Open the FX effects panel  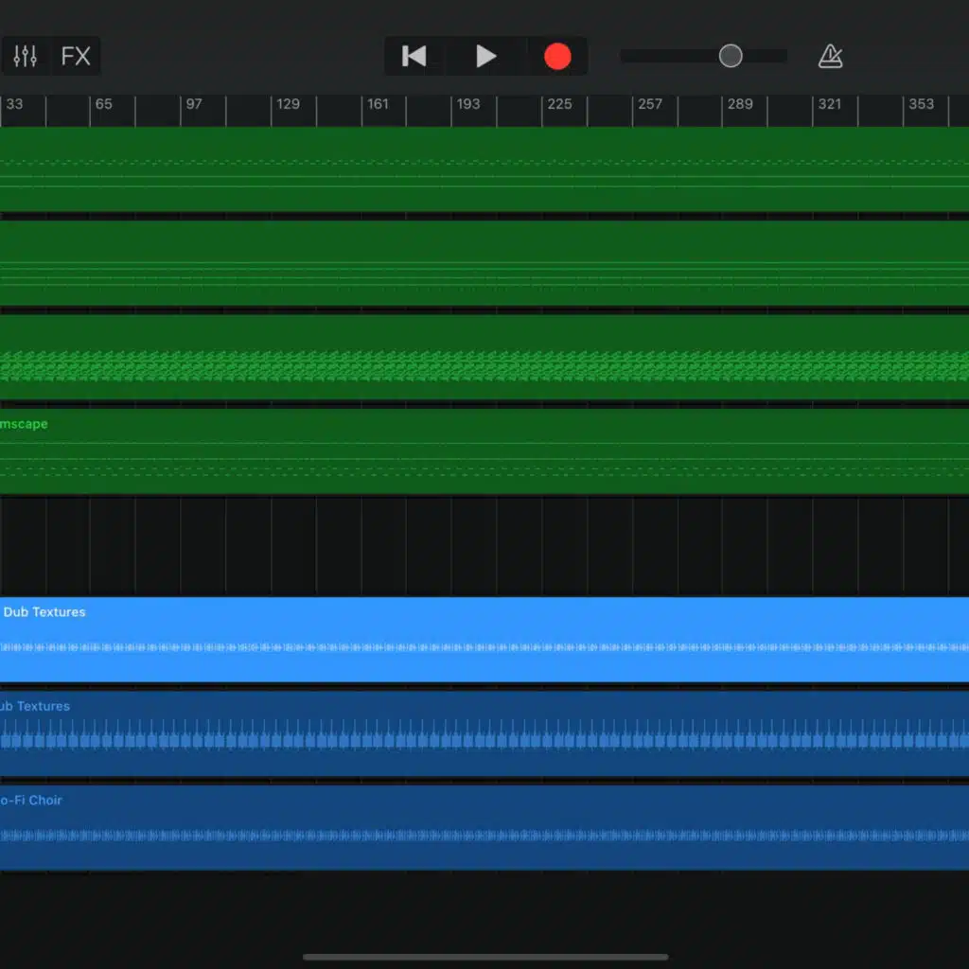pos(76,57)
